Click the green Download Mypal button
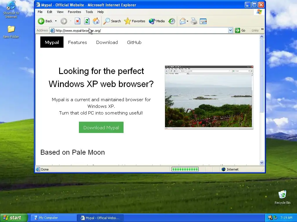Screen dimensions: 297x222 pos(101,127)
